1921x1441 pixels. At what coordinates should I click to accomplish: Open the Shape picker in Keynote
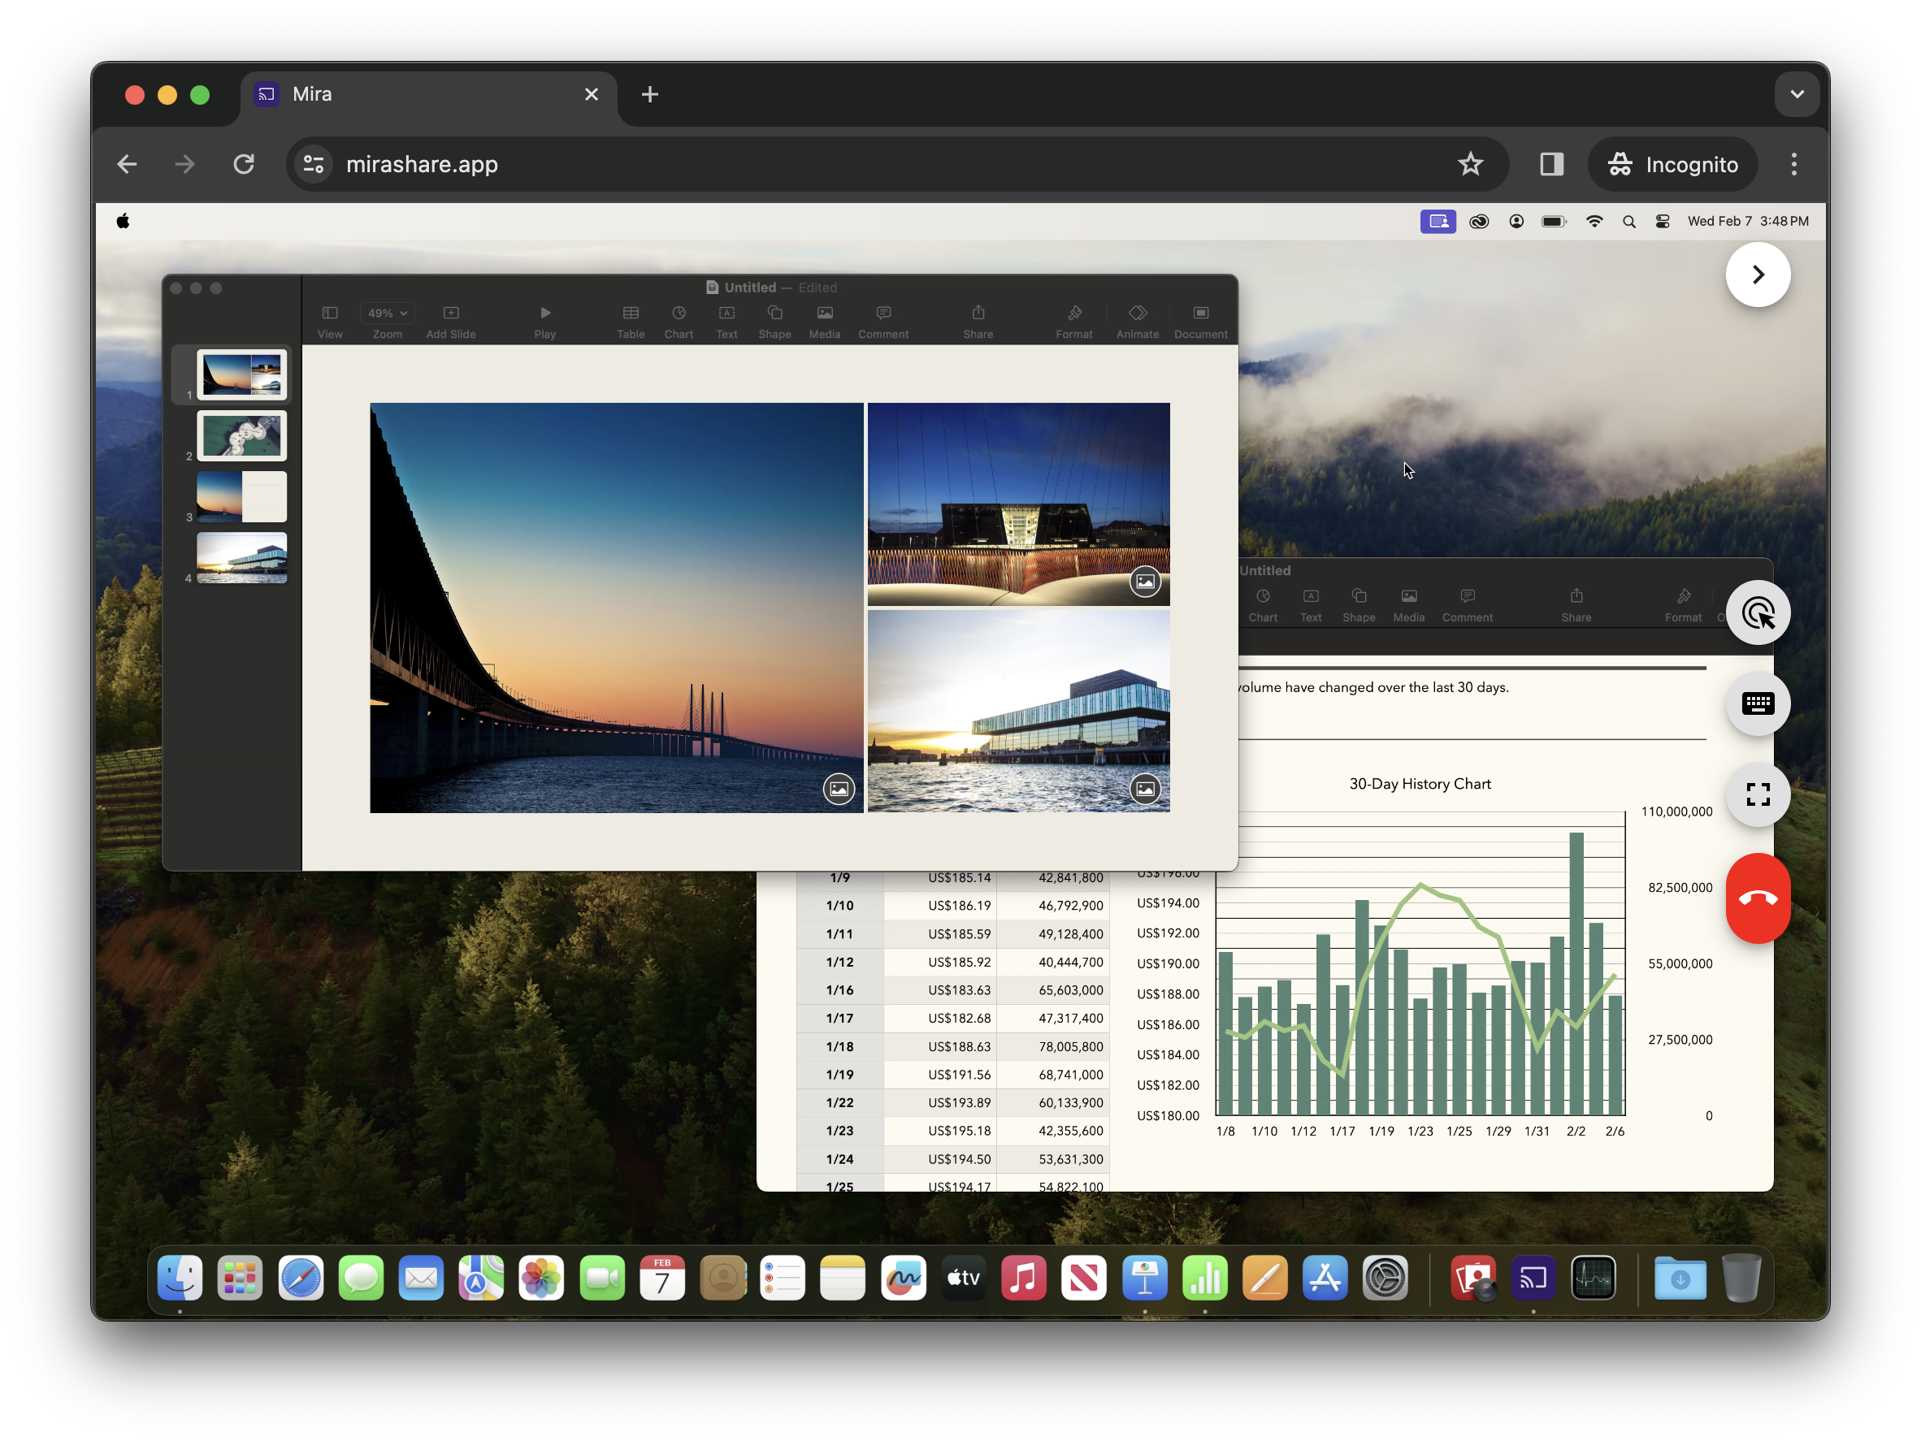click(x=774, y=314)
